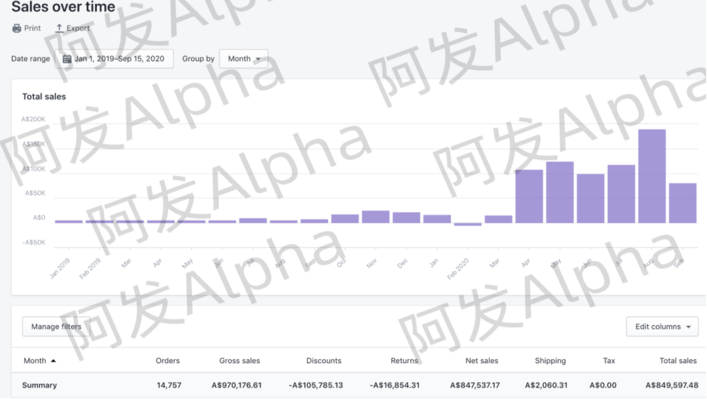707x403 pixels.
Task: Click the Manage filters button
Action: pos(56,326)
